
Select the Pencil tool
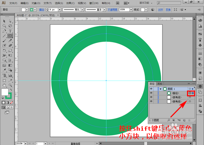10,41
